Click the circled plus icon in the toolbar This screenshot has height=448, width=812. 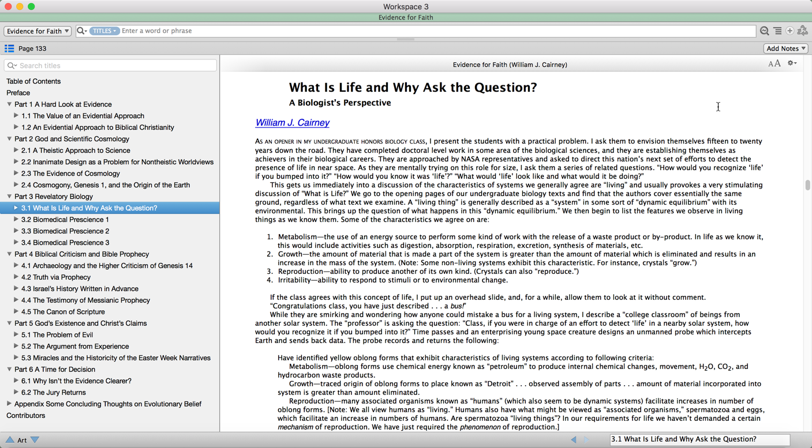click(789, 31)
